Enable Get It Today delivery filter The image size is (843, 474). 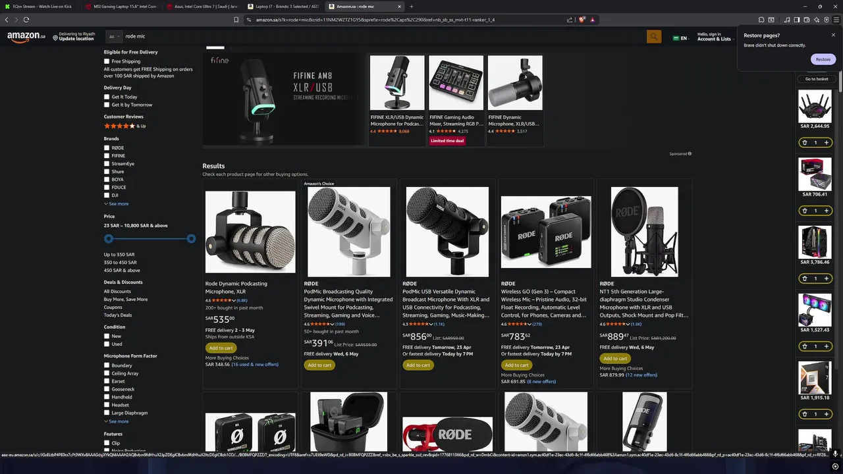(107, 97)
